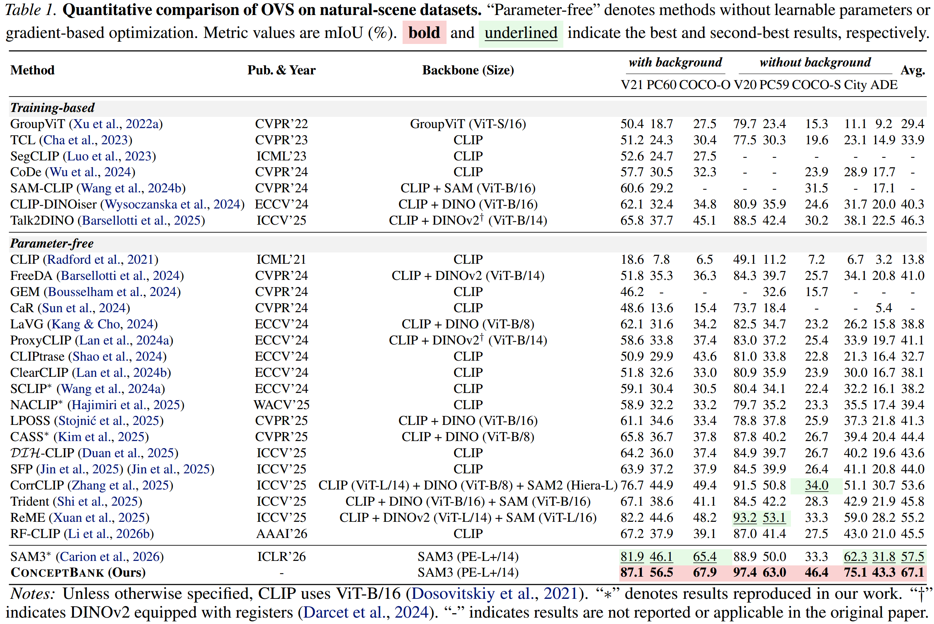Open the Hajimiri et al., 2025 reference
This screenshot has height=624, width=934.
[x=126, y=405]
